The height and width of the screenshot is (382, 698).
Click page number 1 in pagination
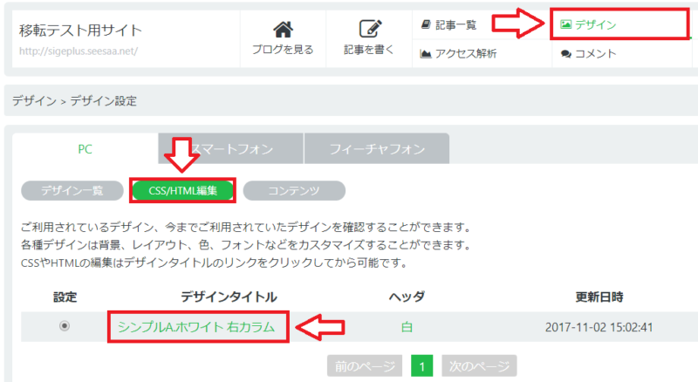click(x=422, y=366)
